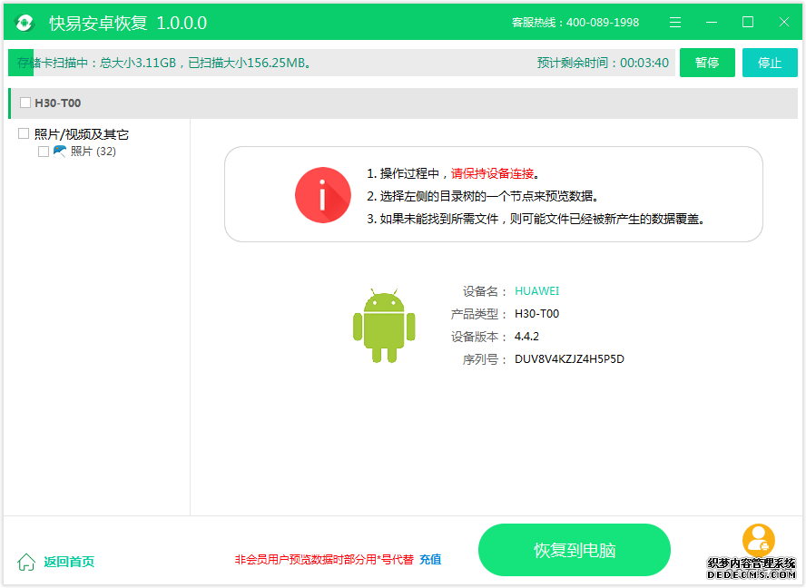
Task: Click the photo category icon
Action: coord(60,152)
